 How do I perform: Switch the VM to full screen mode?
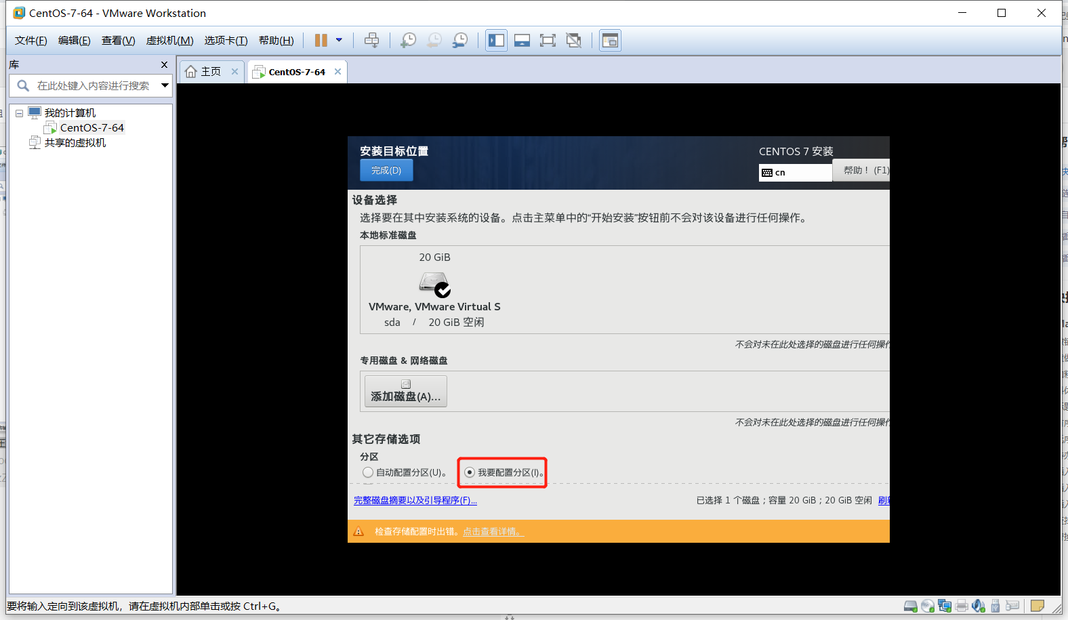[x=548, y=41]
